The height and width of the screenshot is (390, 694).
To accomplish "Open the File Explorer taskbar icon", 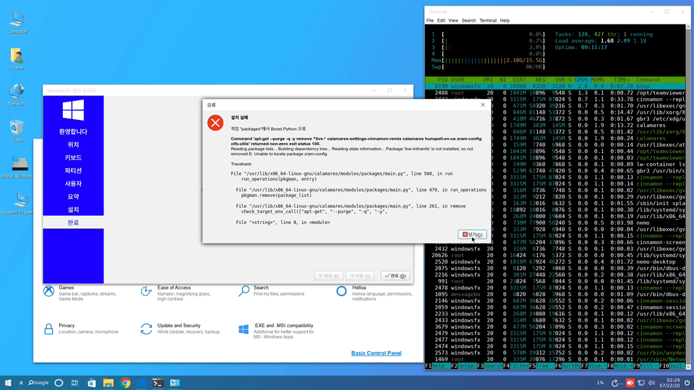I will click(108, 383).
